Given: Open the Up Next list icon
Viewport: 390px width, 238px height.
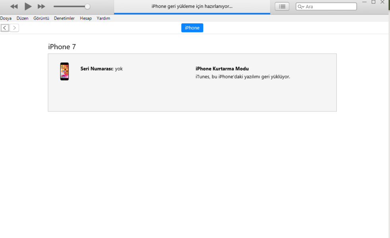Looking at the screenshot, I should 282,7.
